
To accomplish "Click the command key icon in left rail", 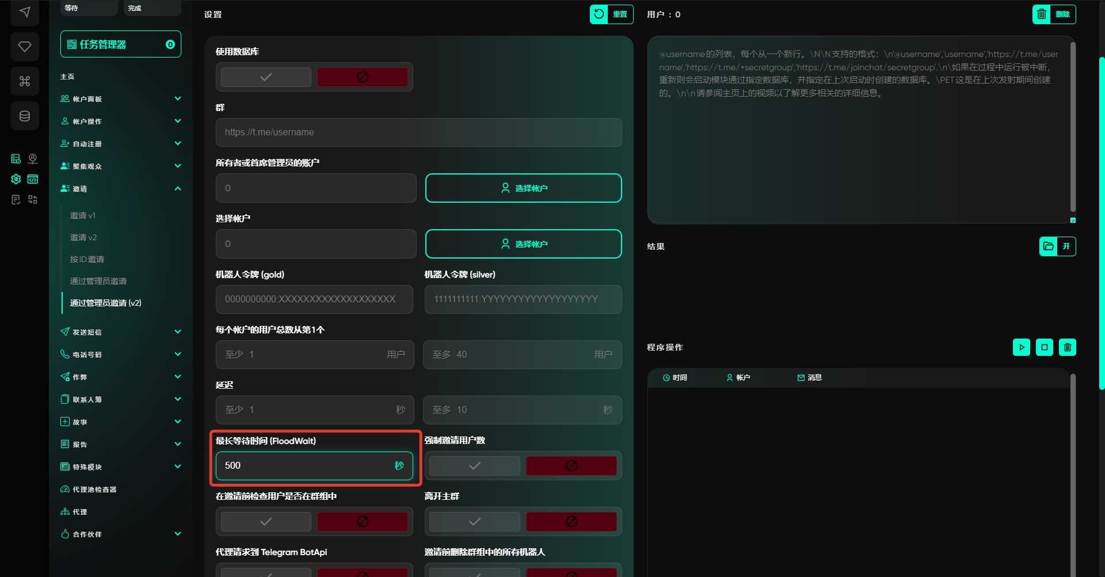I will click(25, 81).
